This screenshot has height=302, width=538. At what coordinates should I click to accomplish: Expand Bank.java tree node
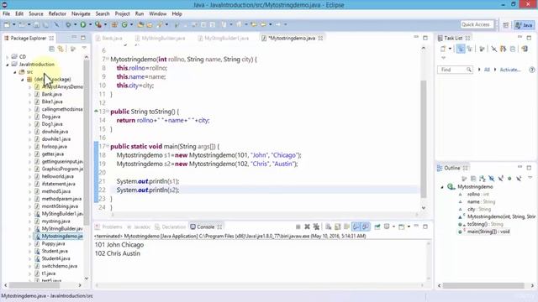click(30, 94)
